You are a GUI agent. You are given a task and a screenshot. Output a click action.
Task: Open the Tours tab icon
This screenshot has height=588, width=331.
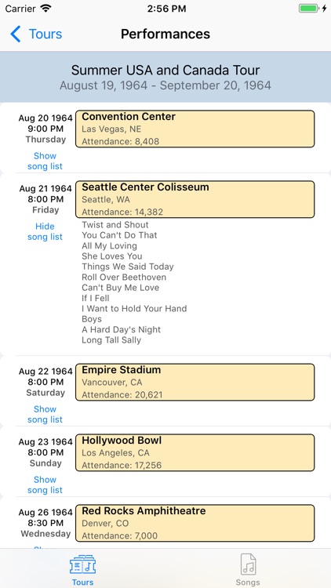pyautogui.click(x=82, y=564)
